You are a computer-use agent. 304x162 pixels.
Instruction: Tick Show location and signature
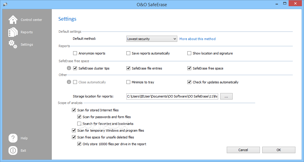click(x=189, y=53)
